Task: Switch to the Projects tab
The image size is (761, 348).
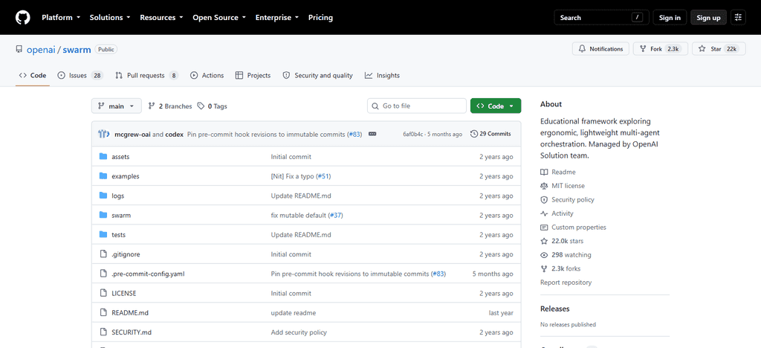Action: tap(253, 75)
